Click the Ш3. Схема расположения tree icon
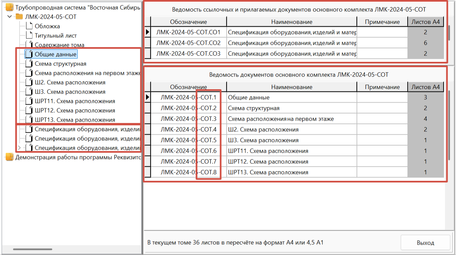 pyautogui.click(x=29, y=92)
